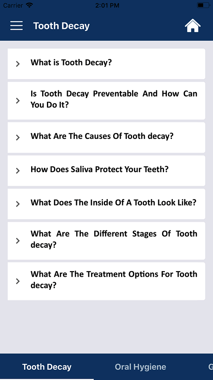Open the hamburger menu icon
213x380 pixels.
(x=17, y=26)
